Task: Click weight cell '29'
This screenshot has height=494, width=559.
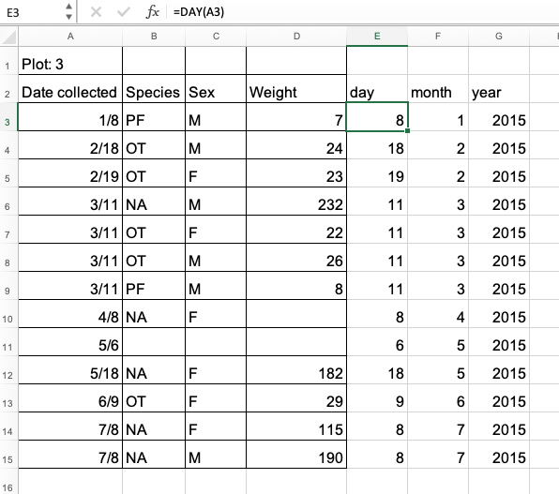Action: (x=296, y=398)
